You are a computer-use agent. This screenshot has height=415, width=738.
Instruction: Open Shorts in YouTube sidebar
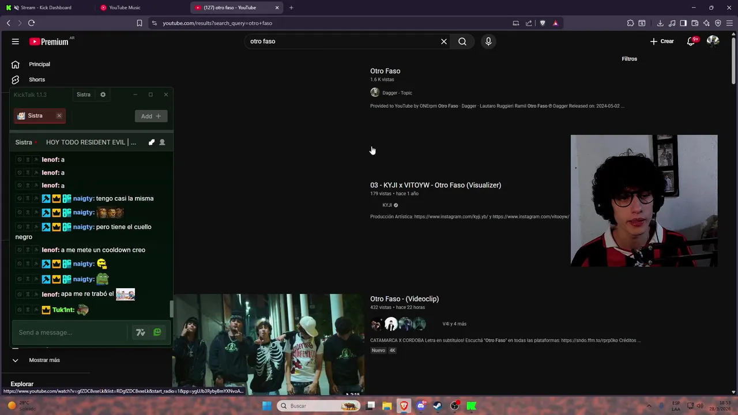(37, 80)
